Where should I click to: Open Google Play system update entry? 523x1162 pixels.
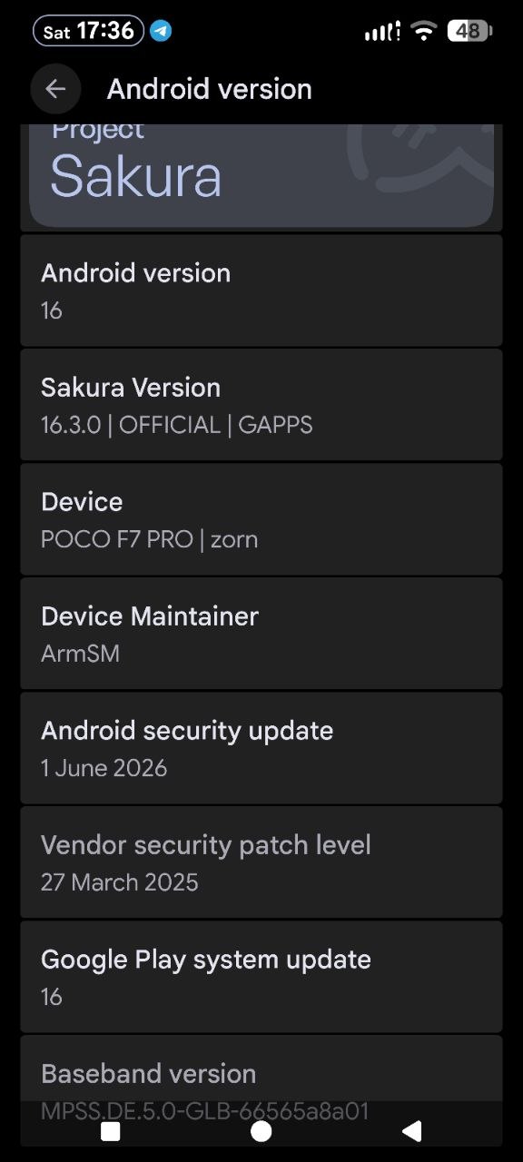click(261, 977)
